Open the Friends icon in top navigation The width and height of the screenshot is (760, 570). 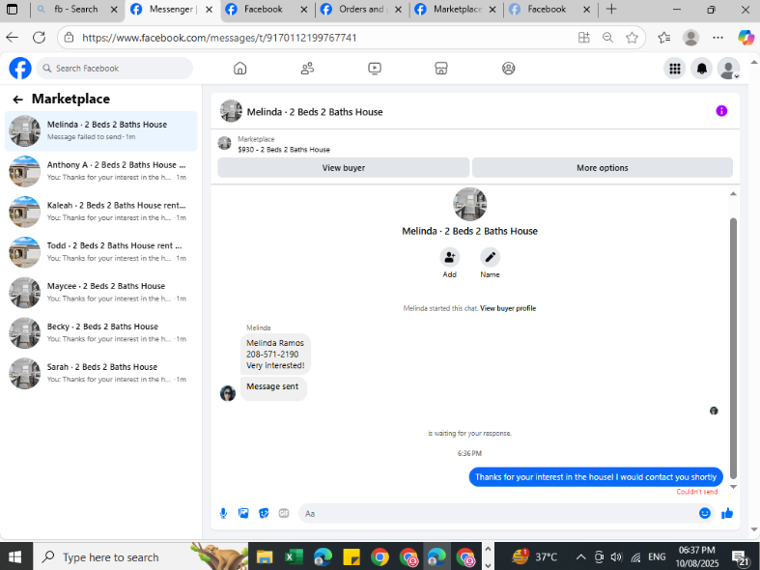point(307,69)
